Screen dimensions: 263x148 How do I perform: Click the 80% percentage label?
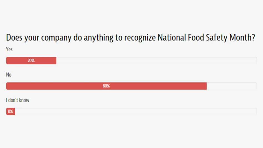(x=106, y=86)
